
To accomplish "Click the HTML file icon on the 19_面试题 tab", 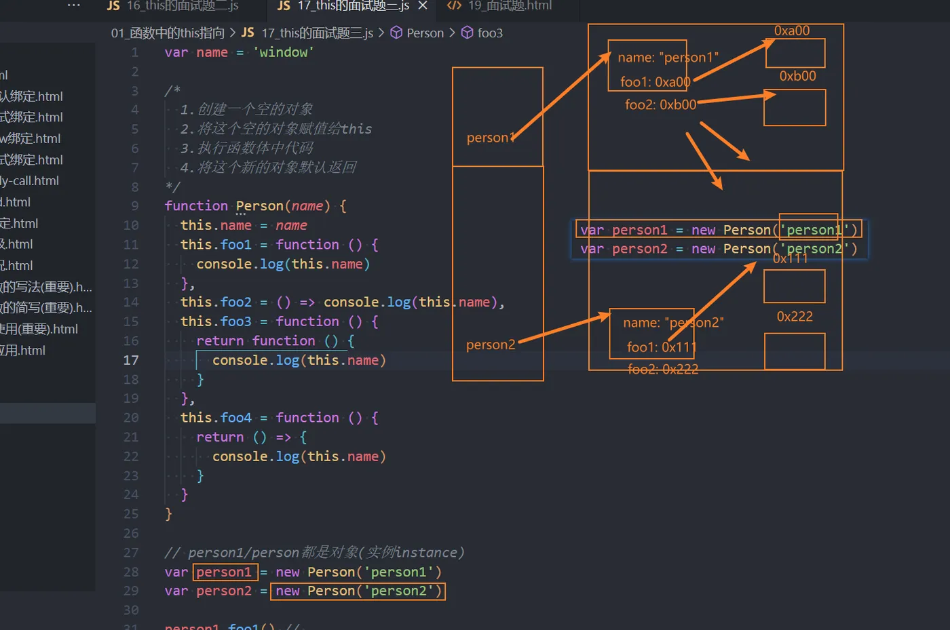I will click(x=455, y=6).
